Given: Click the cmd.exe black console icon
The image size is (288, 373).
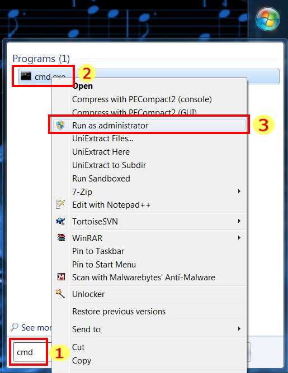Looking at the screenshot, I should (x=26, y=76).
